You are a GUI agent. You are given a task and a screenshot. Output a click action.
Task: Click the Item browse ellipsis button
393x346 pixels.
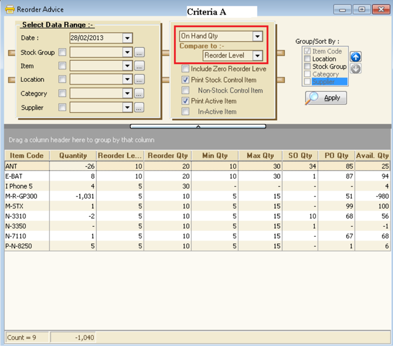click(x=139, y=66)
